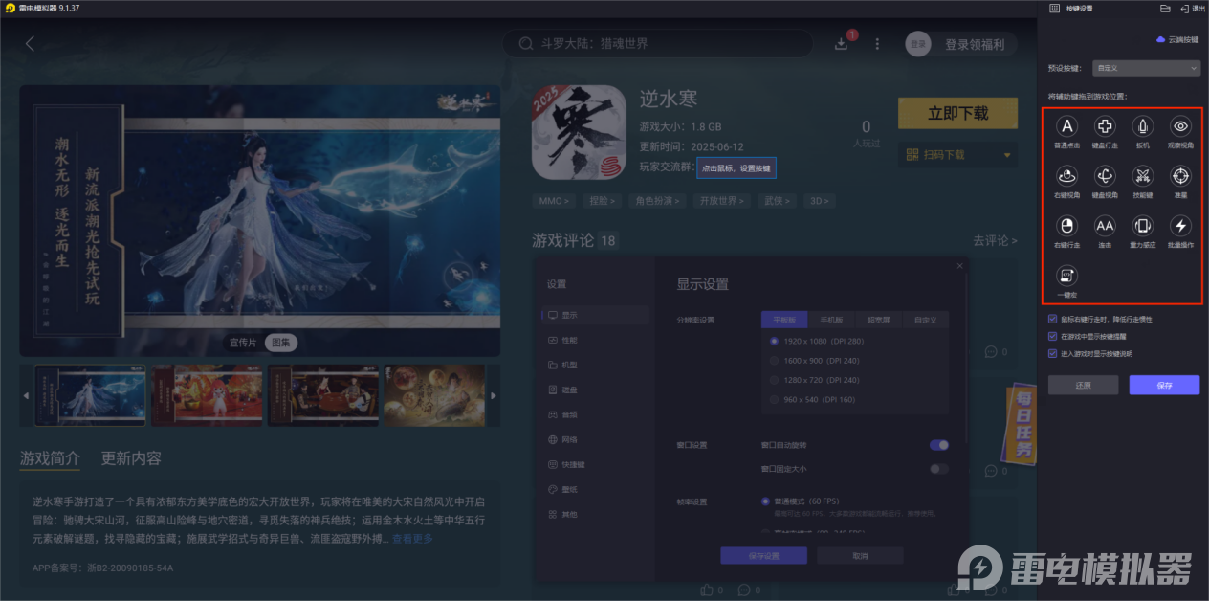This screenshot has width=1209, height=601.
Task: Select the 观察视角 view control mapping icon
Action: [x=1180, y=125]
